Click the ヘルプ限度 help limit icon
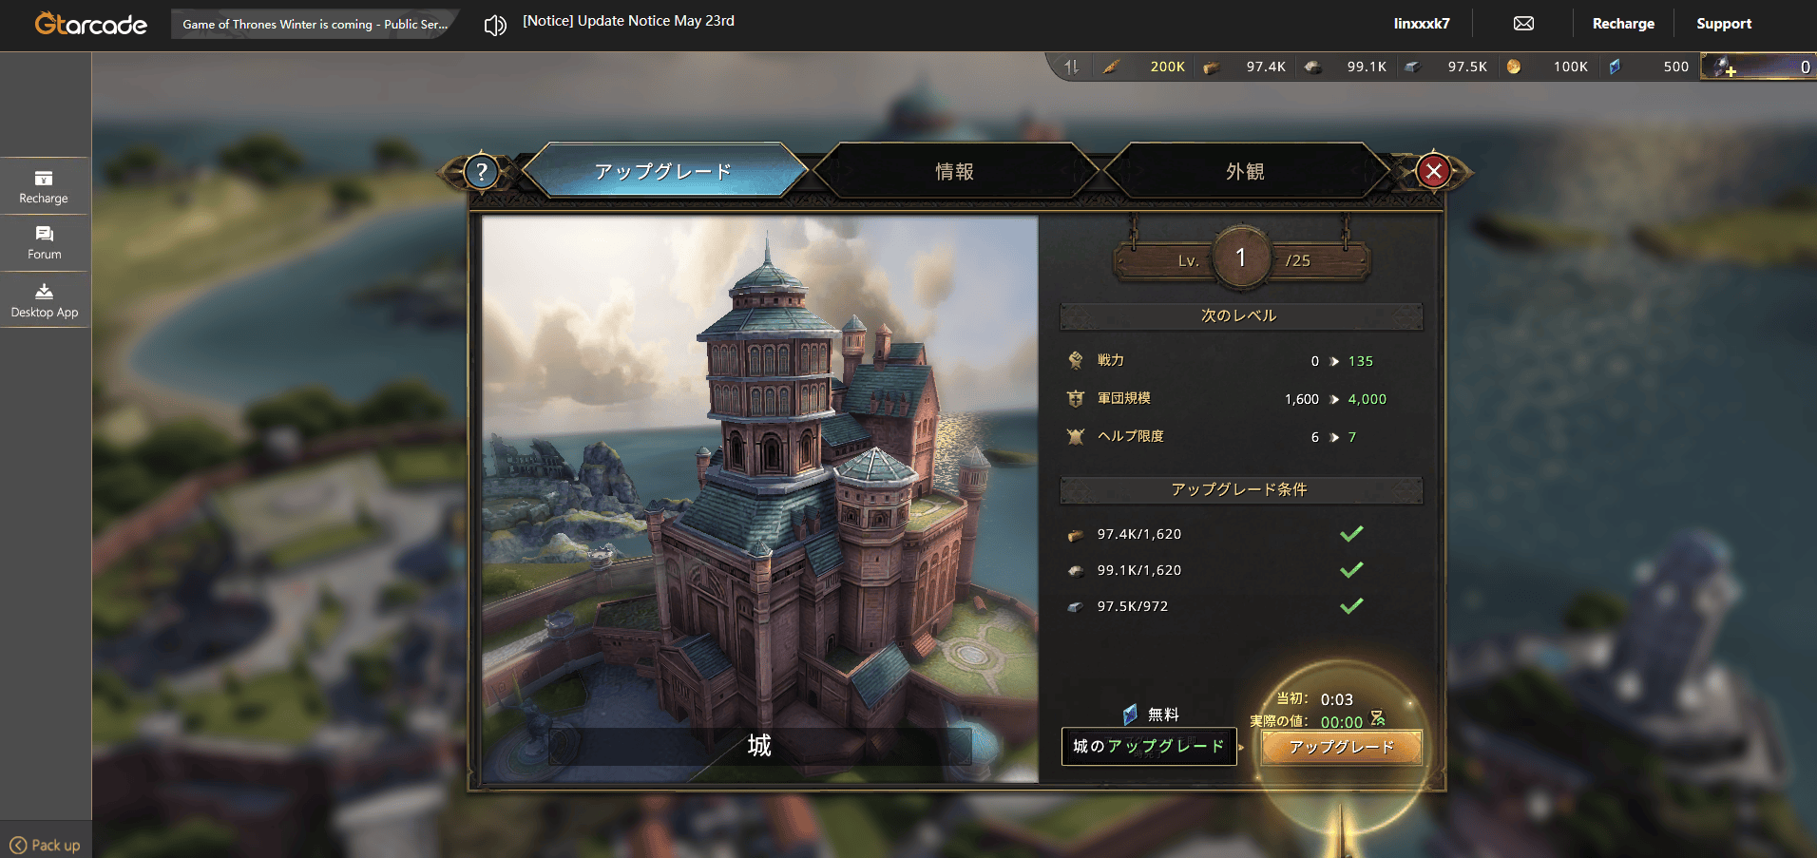The height and width of the screenshot is (858, 1817). (1076, 436)
